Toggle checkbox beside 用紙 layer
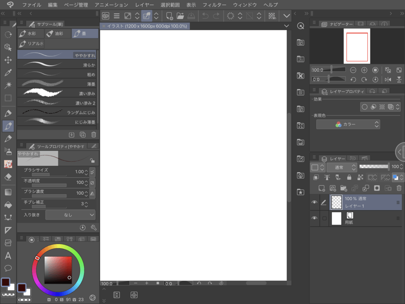 [x=324, y=218]
